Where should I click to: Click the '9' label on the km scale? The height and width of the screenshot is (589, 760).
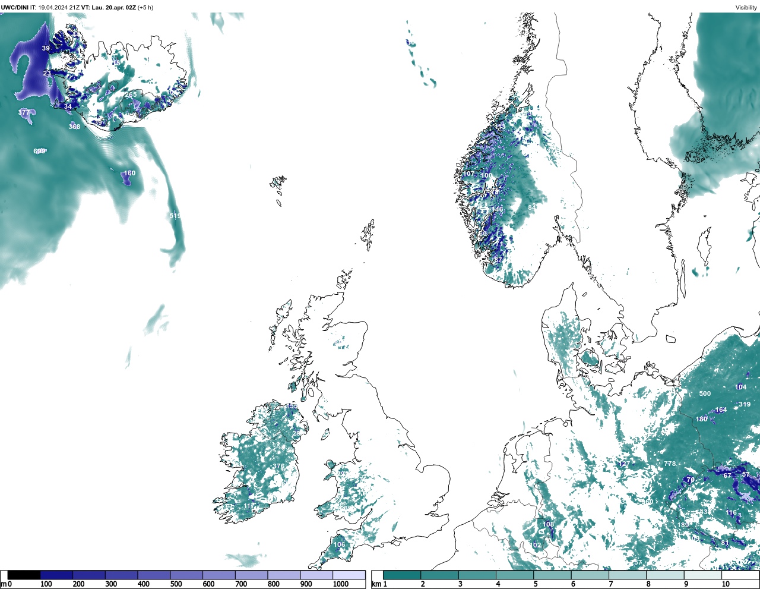point(686,584)
